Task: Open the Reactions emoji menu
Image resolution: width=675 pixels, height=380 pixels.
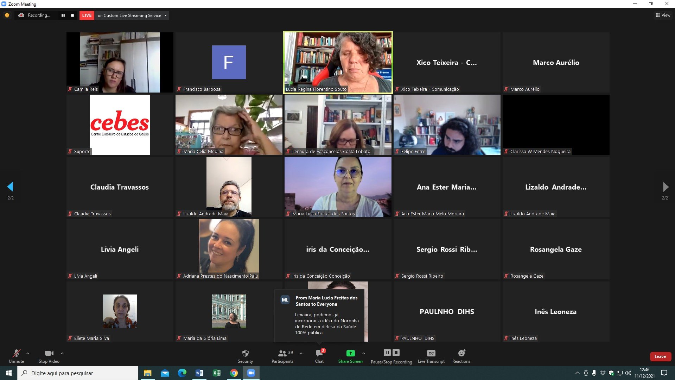Action: [x=461, y=356]
